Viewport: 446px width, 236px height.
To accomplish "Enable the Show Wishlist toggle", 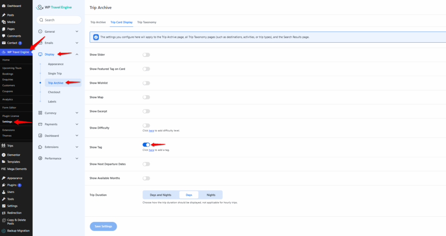I will click(x=146, y=83).
